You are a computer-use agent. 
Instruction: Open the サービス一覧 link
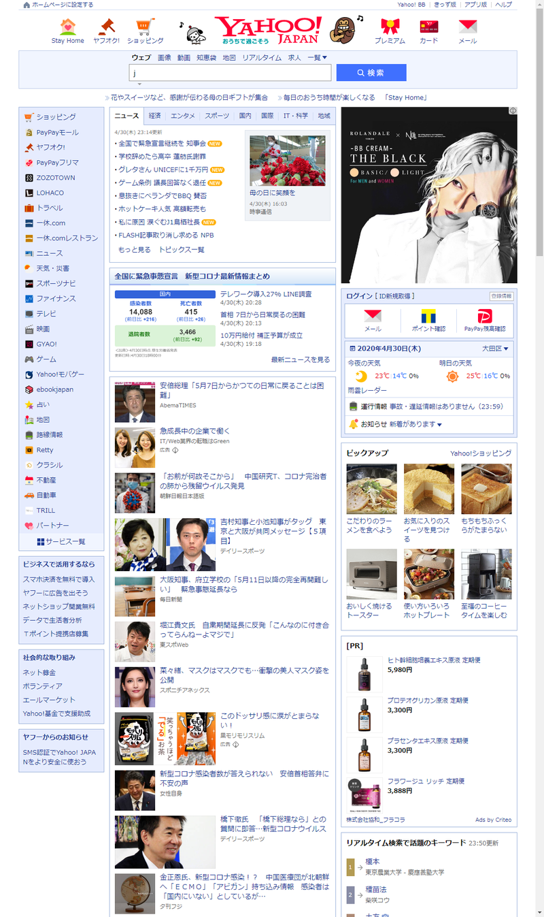61,541
